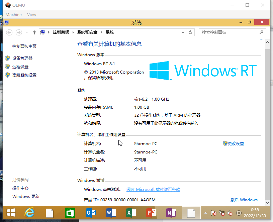Click the search magnifier icon
This screenshot has height=222, width=273.
coord(261,32)
